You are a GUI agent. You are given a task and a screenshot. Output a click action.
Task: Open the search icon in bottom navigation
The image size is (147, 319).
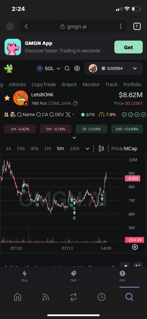point(129,297)
